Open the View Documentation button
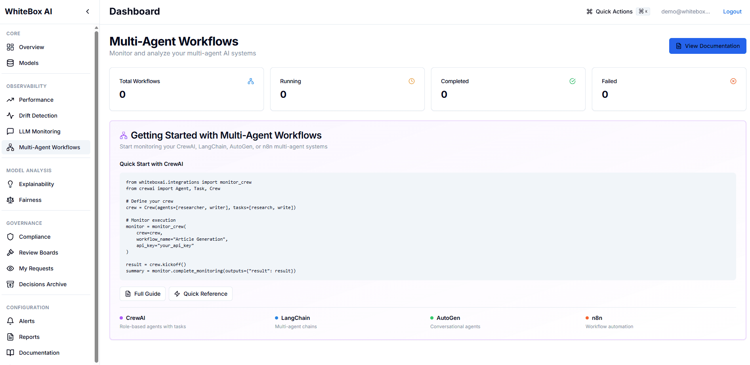The height and width of the screenshot is (365, 750). (708, 46)
